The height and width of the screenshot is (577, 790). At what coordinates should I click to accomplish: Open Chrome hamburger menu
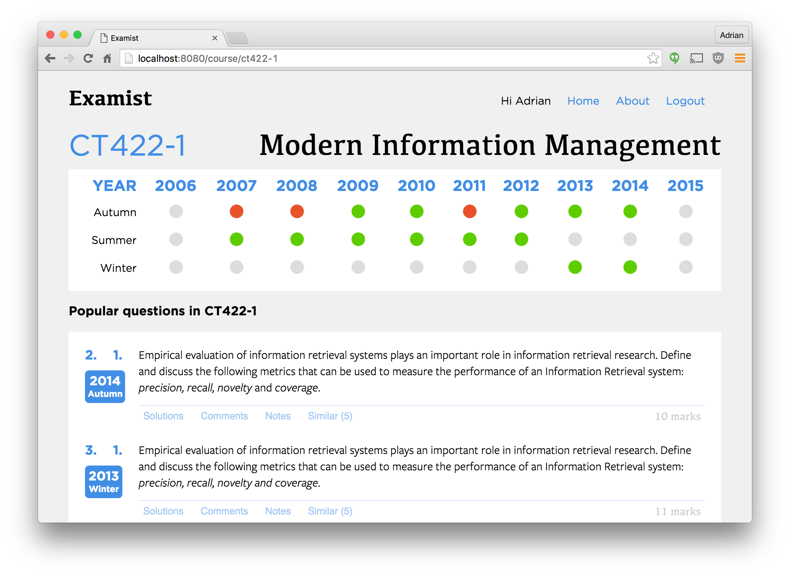click(x=740, y=58)
